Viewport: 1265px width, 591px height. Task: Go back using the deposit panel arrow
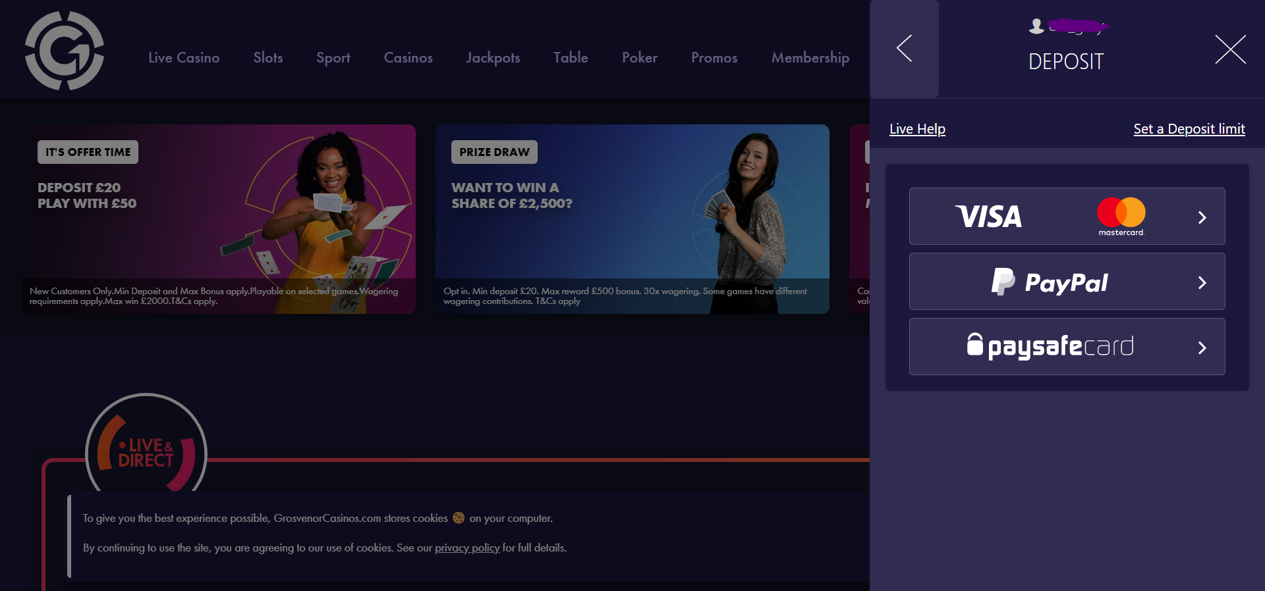point(904,49)
